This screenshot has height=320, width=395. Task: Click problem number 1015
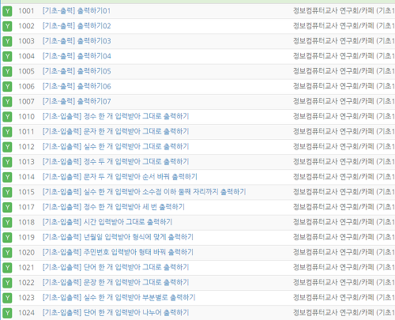26,192
